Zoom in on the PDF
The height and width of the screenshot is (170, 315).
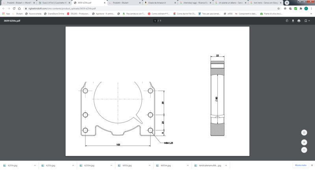(304, 142)
